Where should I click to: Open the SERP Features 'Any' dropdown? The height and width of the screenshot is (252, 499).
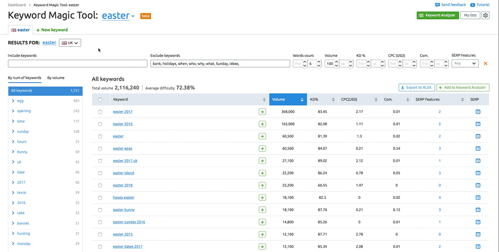coord(465,64)
